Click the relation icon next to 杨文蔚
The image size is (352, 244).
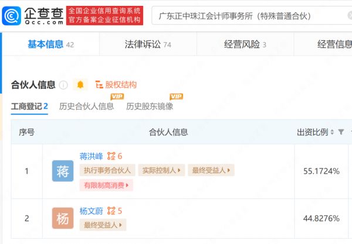click(x=111, y=211)
